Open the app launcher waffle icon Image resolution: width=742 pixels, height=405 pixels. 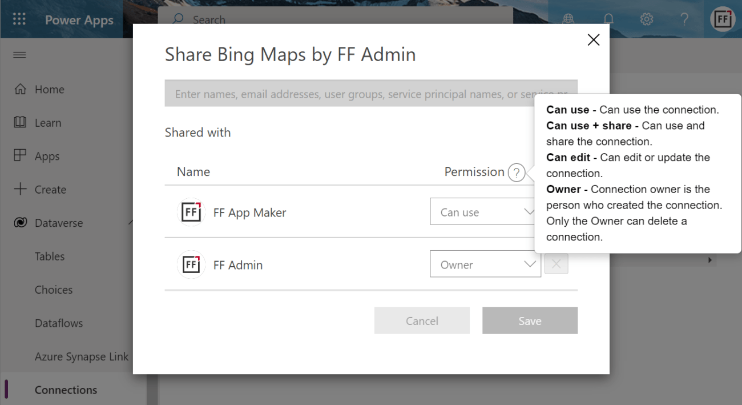(x=19, y=19)
